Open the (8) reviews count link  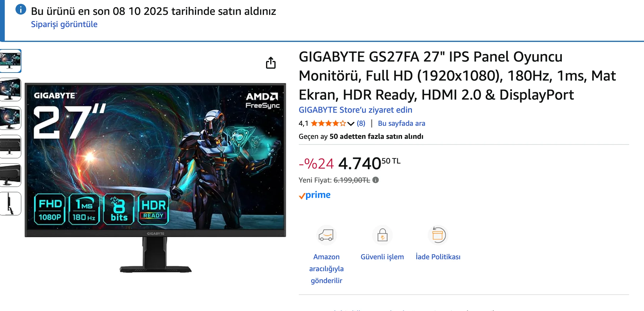tap(361, 123)
